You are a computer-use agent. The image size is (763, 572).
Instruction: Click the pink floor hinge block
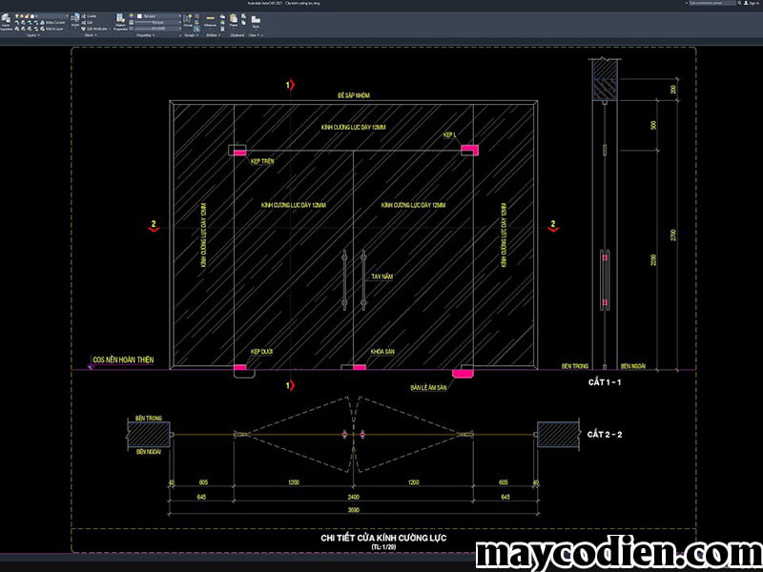point(463,374)
